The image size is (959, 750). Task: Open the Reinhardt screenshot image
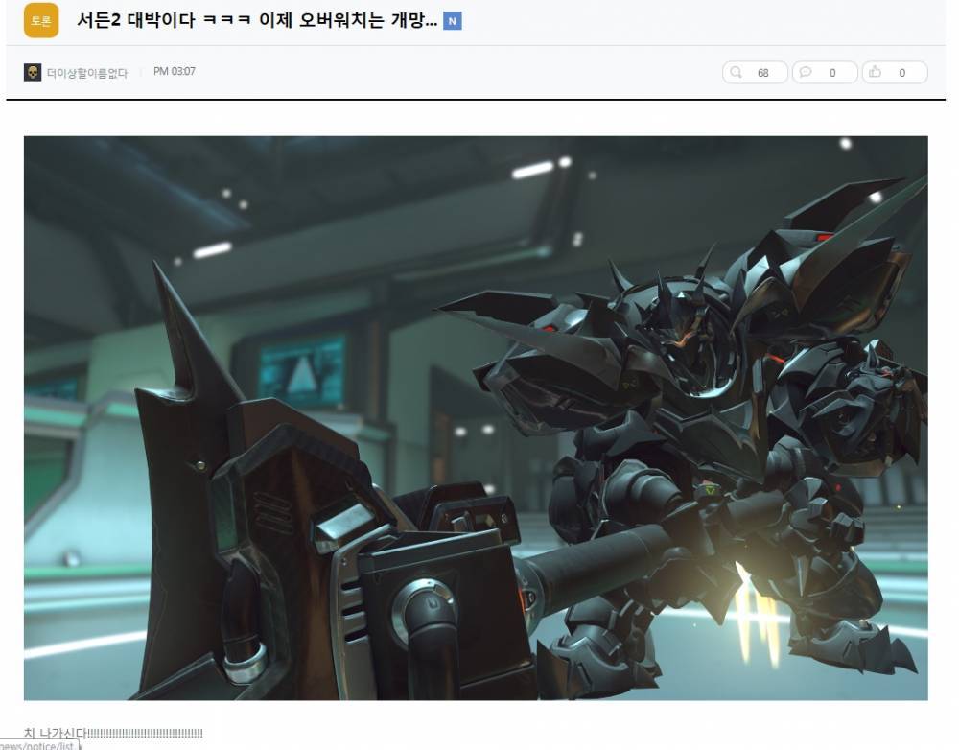[476, 418]
